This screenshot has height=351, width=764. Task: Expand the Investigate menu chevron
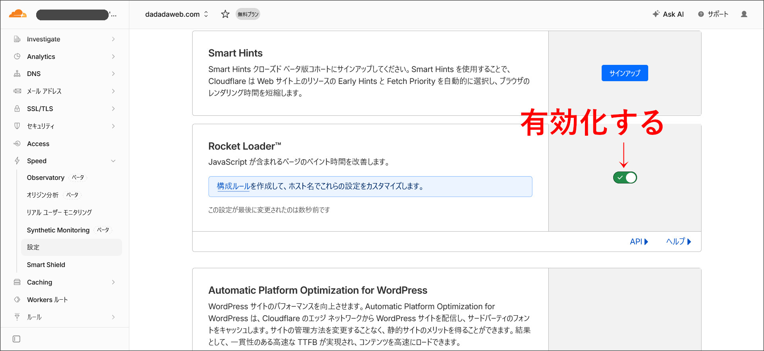(113, 39)
